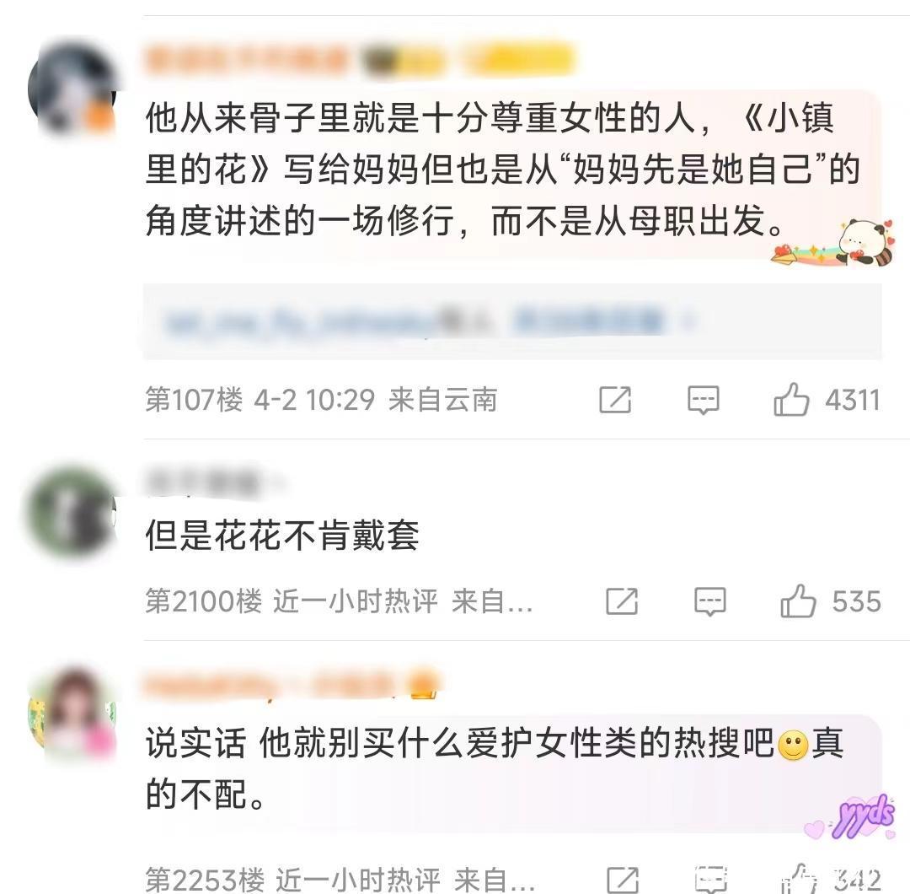Viewport: 910px width, 894px height.
Task: Select the comment 但是花花不肯戴套
Action: click(282, 535)
